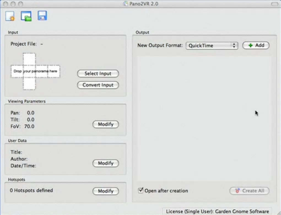Click the 'Date/Time:' label
This screenshot has width=281, height=215.
pos(23,166)
